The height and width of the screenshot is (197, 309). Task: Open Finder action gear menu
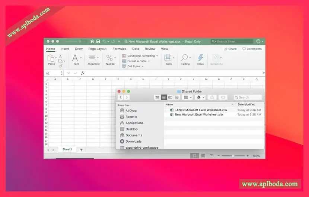(x=200, y=97)
